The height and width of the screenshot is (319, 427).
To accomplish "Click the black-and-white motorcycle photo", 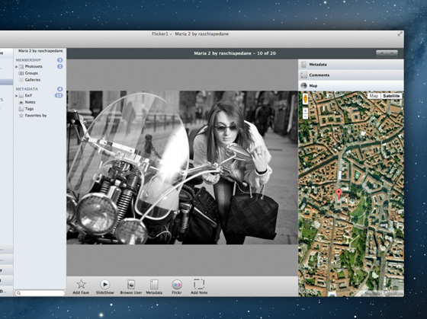I will click(x=182, y=167).
